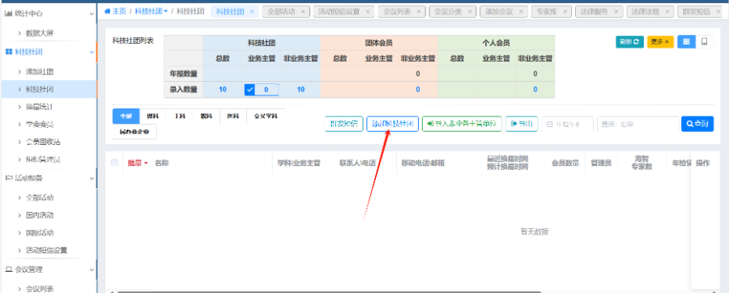Click the 导出 export button
729x293 pixels.
(522, 124)
